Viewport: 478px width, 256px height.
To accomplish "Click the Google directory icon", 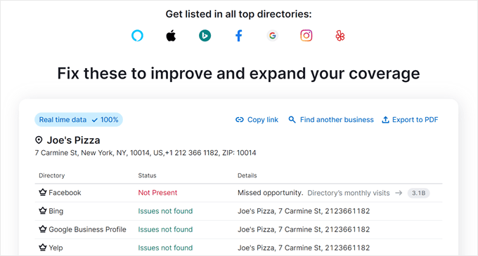I will coord(273,36).
